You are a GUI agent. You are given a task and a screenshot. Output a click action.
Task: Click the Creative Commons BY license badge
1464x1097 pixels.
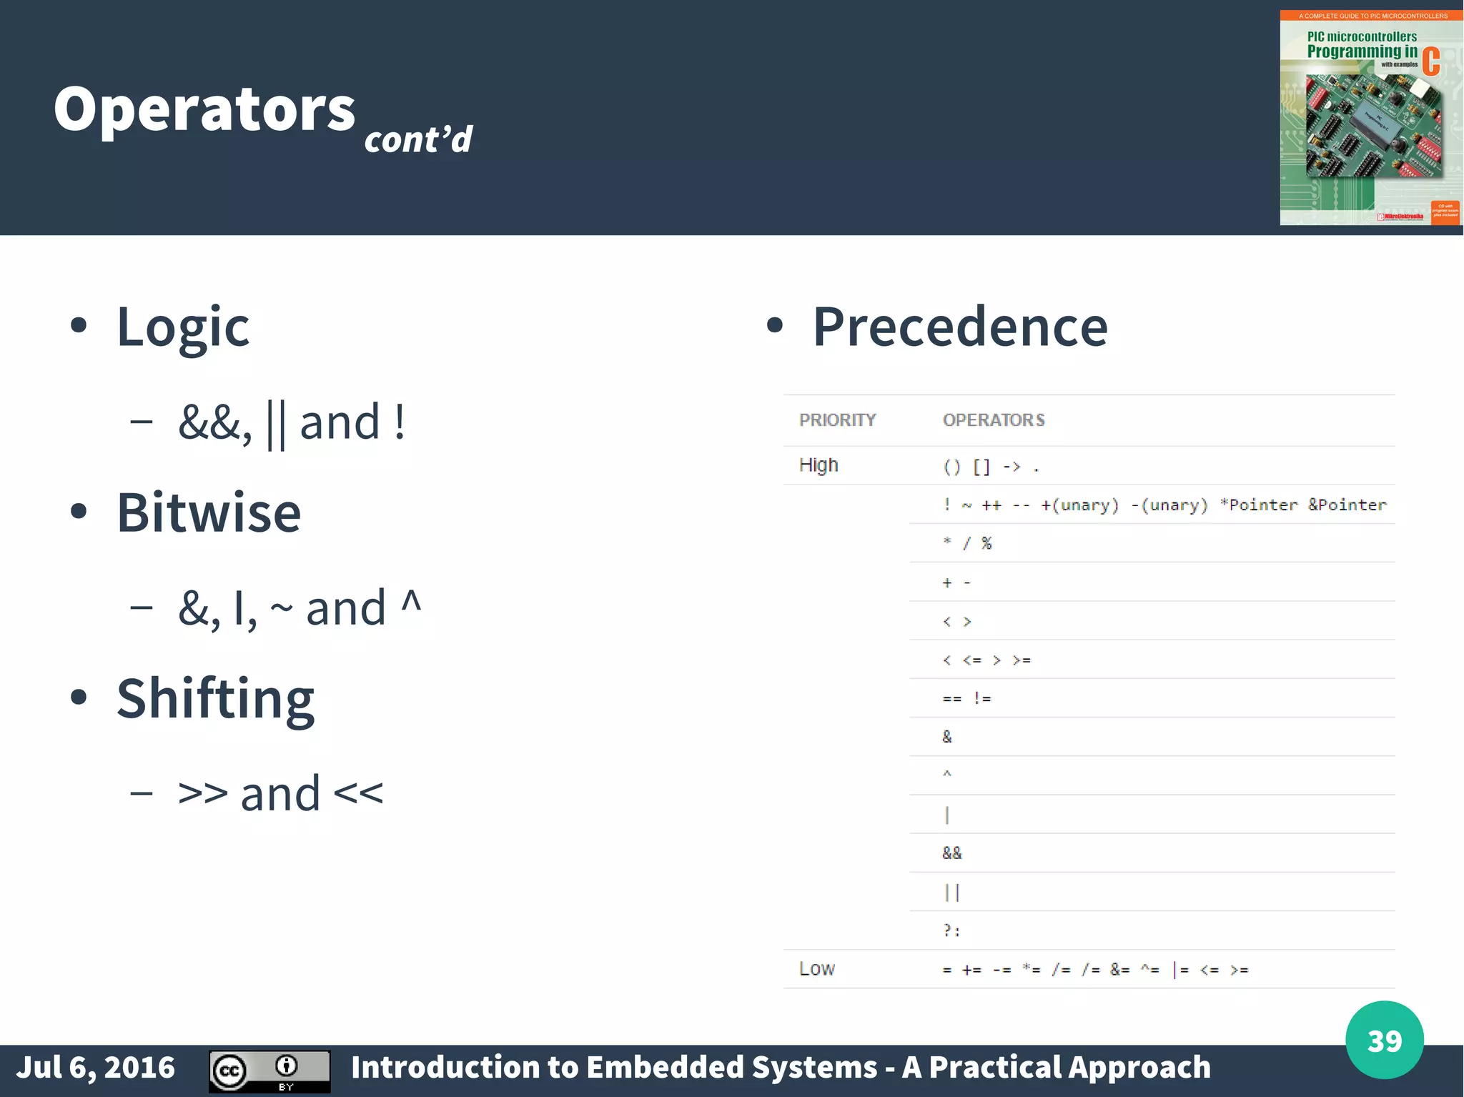click(x=269, y=1071)
